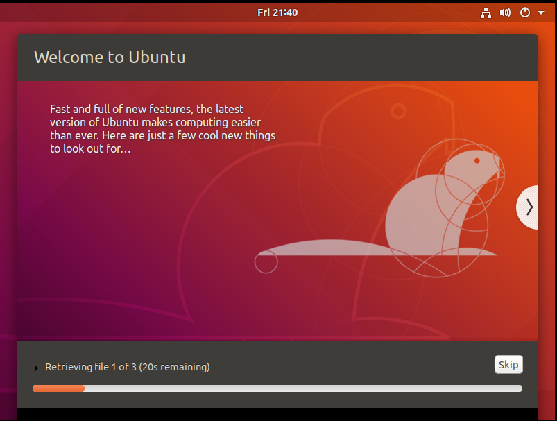
Task: Open the volume speaker icon
Action: tap(505, 12)
